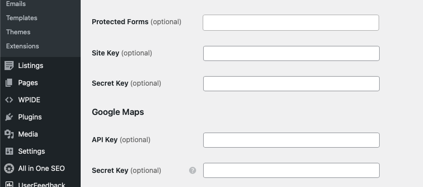Go to the Extensions submenu item

[22, 46]
